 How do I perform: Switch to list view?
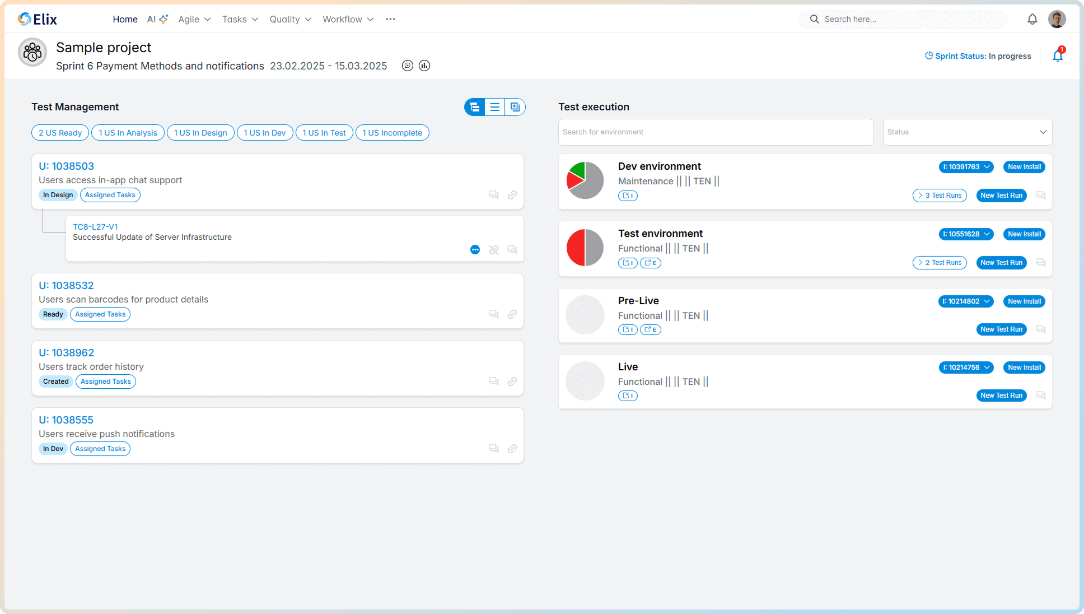(495, 107)
